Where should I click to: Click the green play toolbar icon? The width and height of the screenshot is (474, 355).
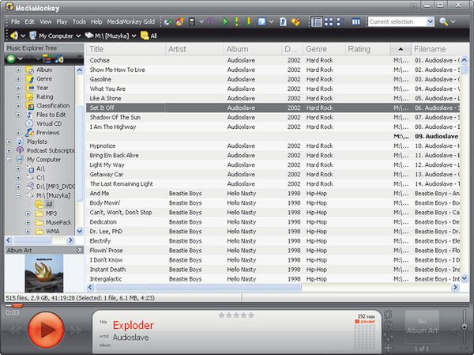(x=225, y=21)
